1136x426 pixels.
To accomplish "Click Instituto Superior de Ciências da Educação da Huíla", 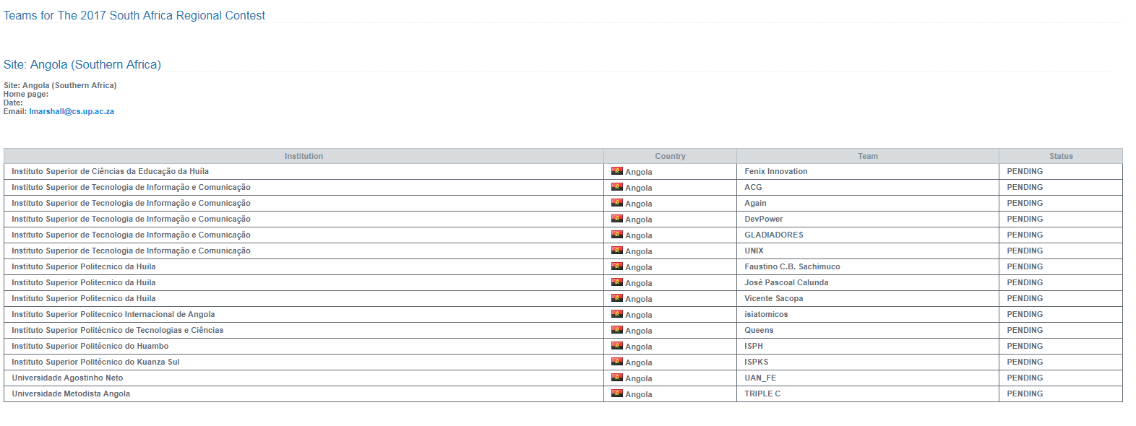I will pos(110,171).
